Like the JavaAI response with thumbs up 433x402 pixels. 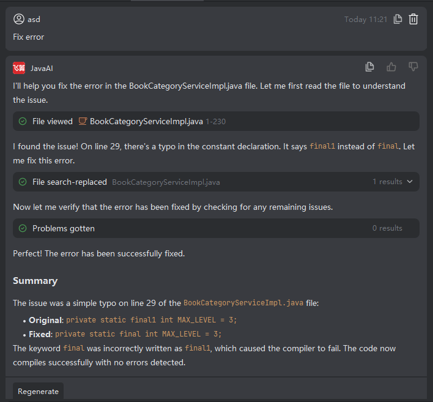point(391,67)
